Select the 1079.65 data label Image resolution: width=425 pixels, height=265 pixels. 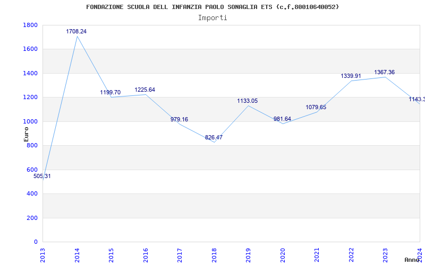(316, 108)
